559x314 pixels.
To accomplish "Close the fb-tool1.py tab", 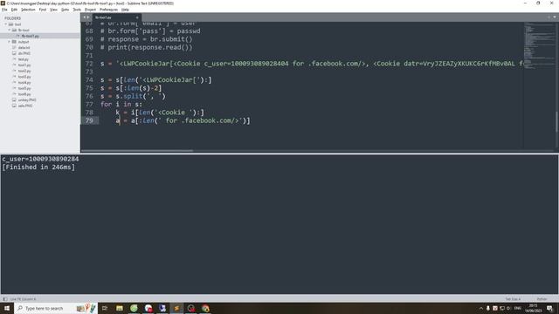I will point(137,17).
